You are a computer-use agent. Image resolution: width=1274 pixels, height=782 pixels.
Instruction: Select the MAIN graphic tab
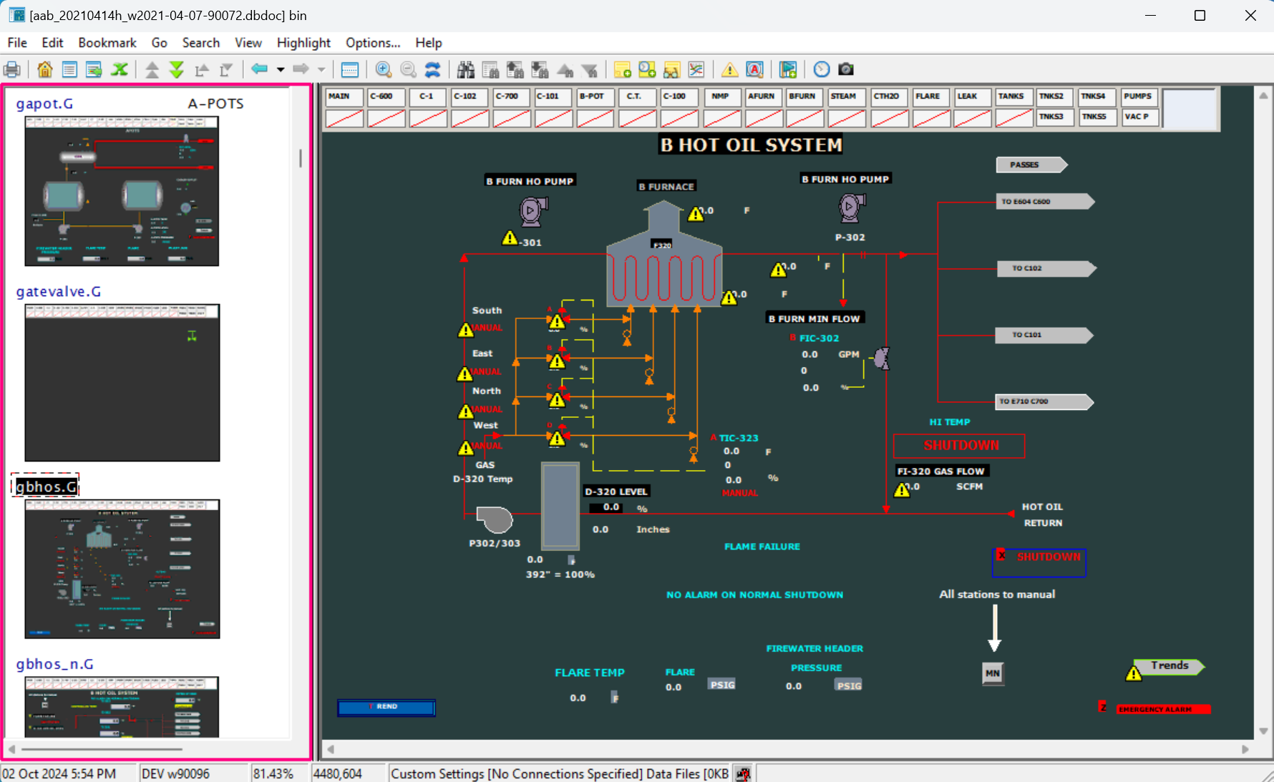click(344, 97)
